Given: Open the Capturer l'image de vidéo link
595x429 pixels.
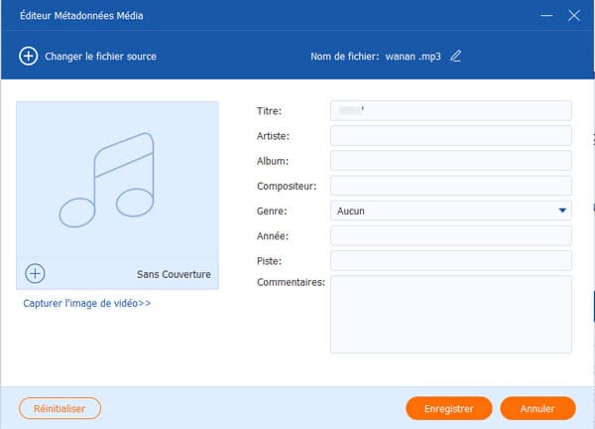Looking at the screenshot, I should pyautogui.click(x=87, y=304).
